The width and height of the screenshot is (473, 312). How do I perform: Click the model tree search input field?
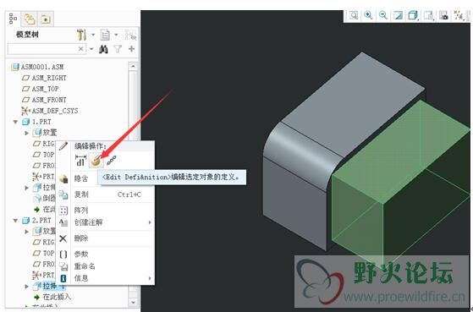(42, 49)
